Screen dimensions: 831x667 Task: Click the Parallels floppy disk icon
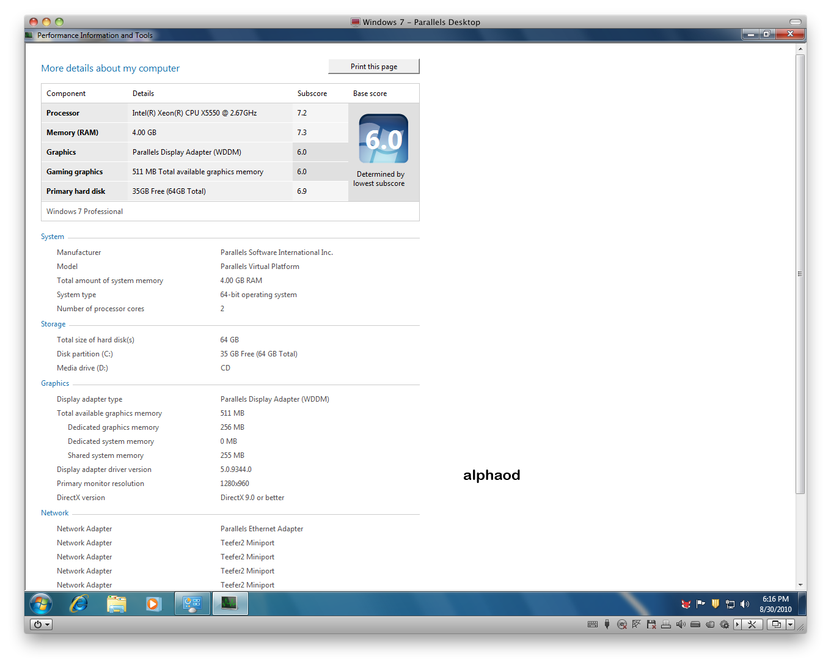pyautogui.click(x=651, y=624)
